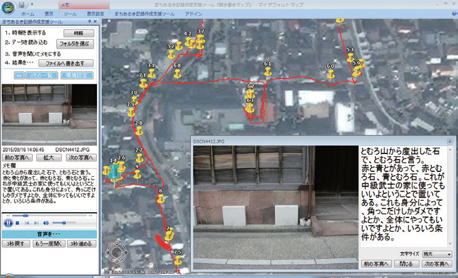Expand the quick access toolbar dropdown arrow
This screenshot has height=278, width=458.
[30, 4]
